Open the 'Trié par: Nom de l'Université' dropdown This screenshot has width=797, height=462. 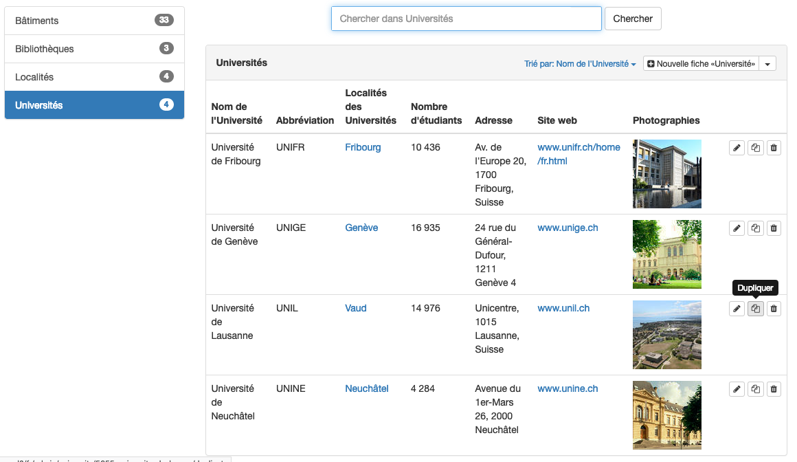(580, 64)
